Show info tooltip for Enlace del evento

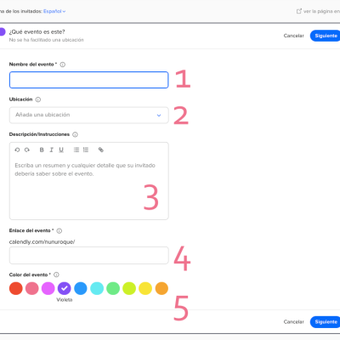[59, 231]
